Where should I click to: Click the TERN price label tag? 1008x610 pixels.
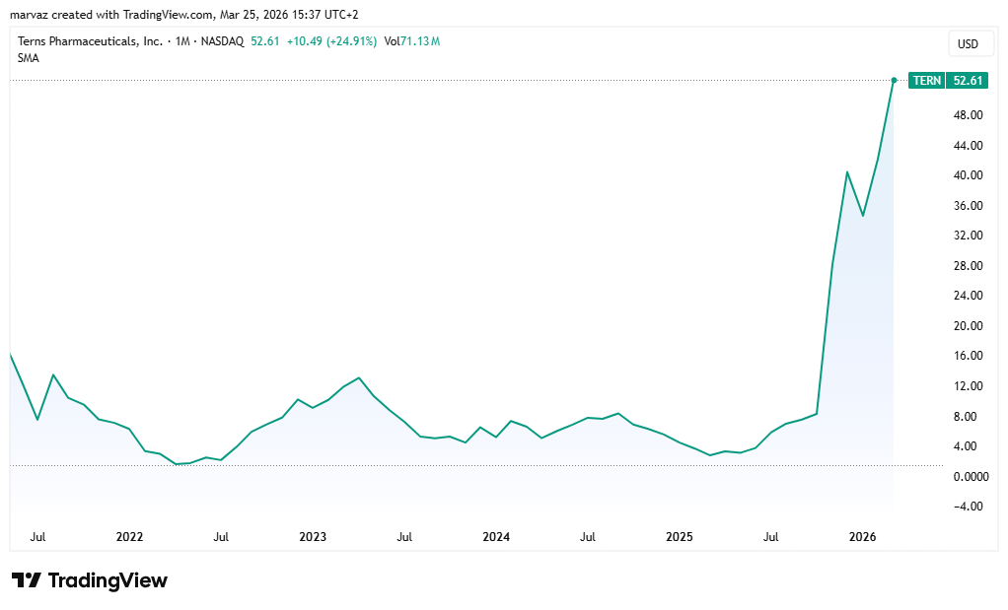pyautogui.click(x=926, y=80)
